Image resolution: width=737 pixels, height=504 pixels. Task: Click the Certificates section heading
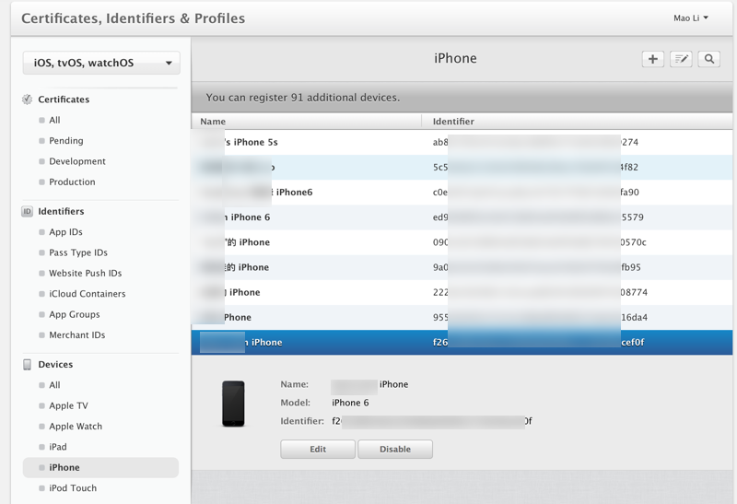click(64, 100)
